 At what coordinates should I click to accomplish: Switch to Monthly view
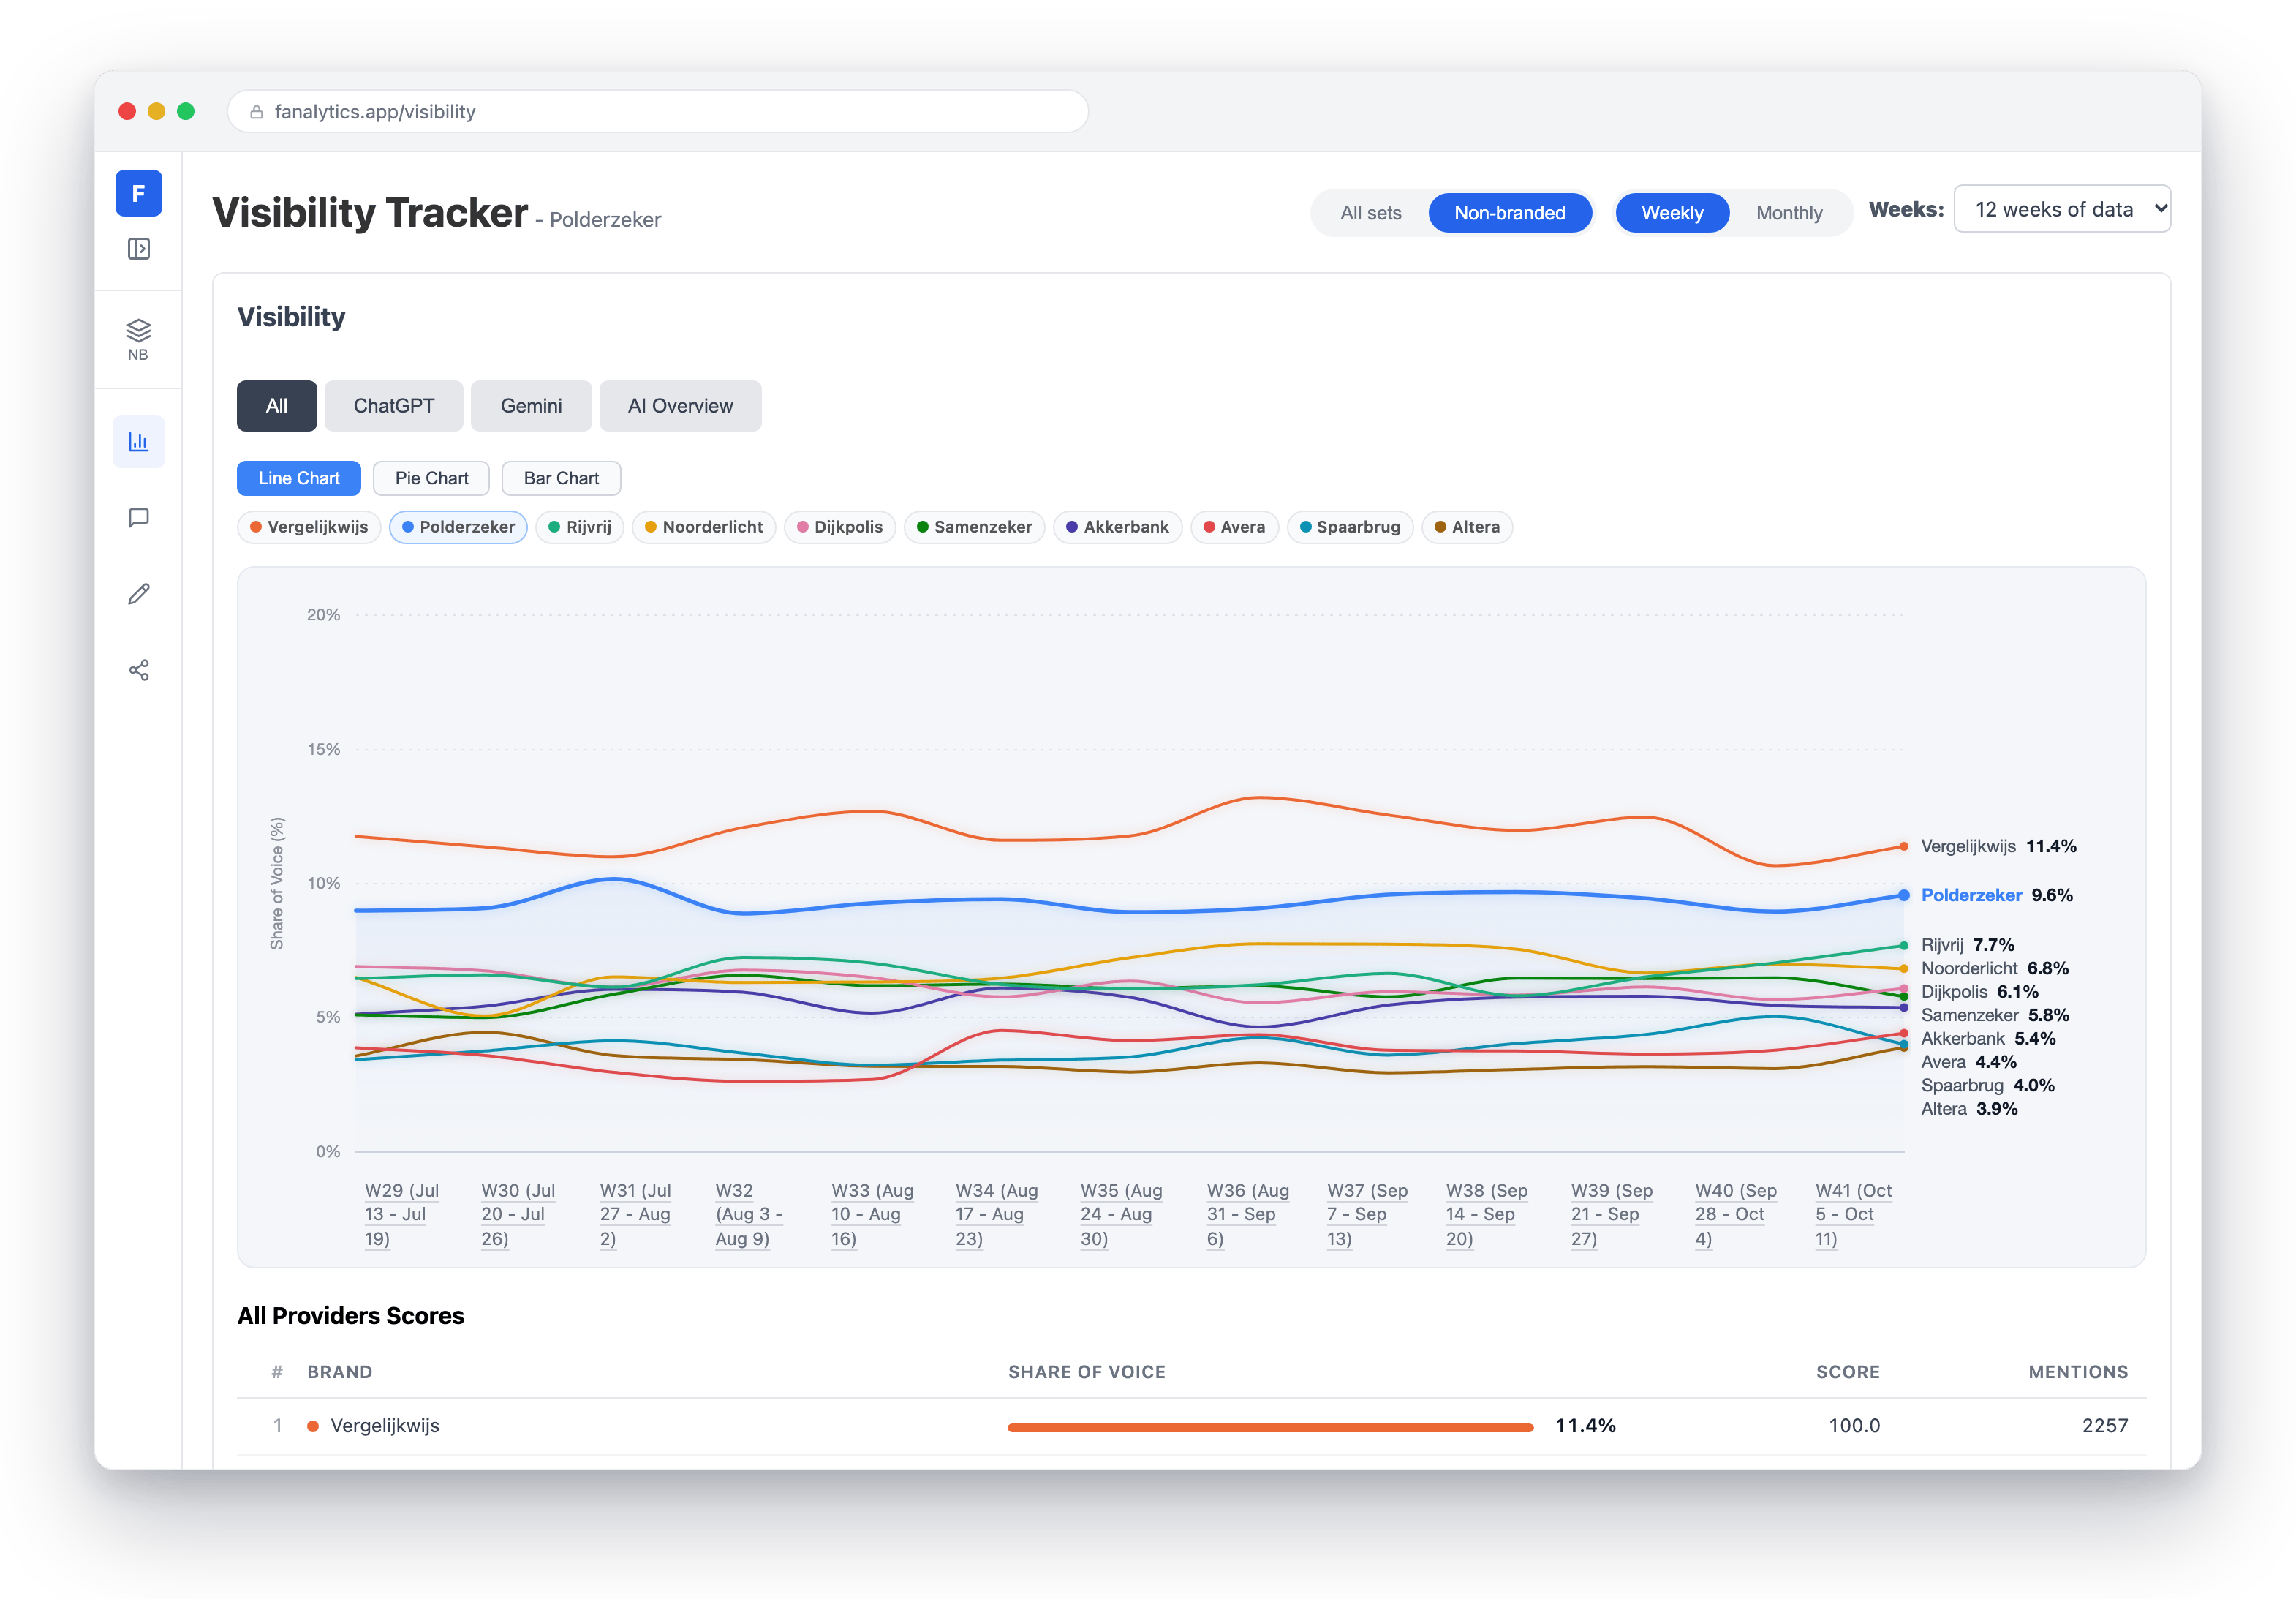1789,213
